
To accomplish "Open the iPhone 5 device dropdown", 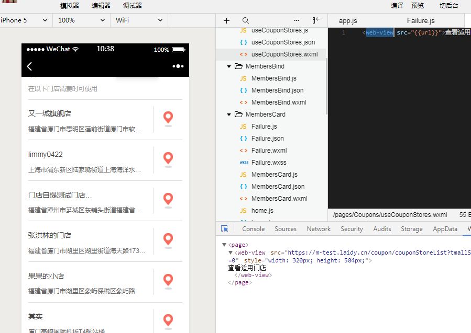I will point(26,20).
